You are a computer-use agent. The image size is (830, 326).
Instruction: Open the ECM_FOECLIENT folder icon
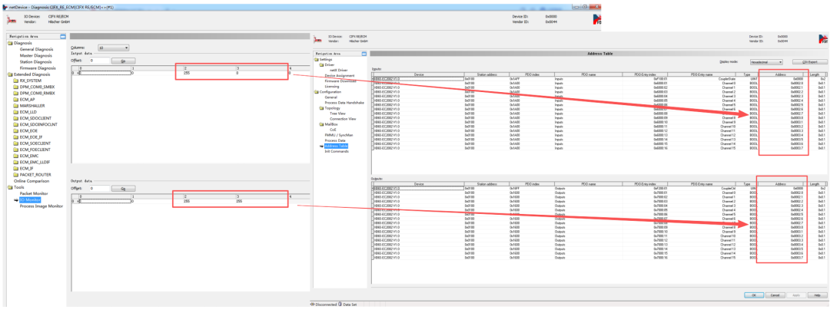(16, 150)
